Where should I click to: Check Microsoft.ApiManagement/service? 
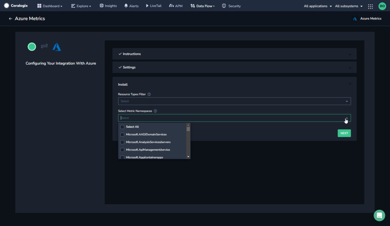122,150
